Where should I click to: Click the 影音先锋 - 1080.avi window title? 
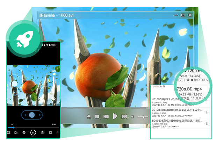tap(56, 15)
